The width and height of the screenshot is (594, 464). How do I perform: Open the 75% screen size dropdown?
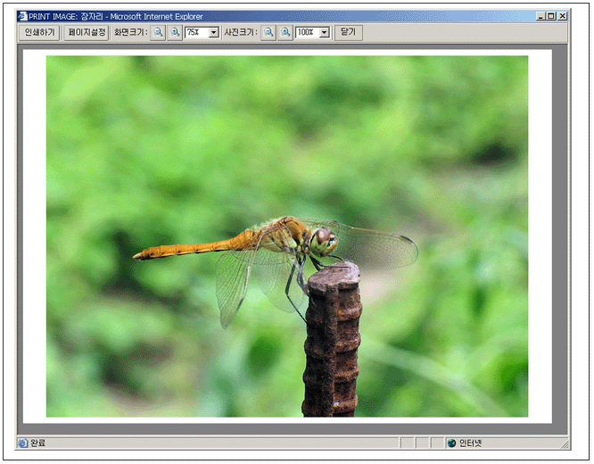213,32
